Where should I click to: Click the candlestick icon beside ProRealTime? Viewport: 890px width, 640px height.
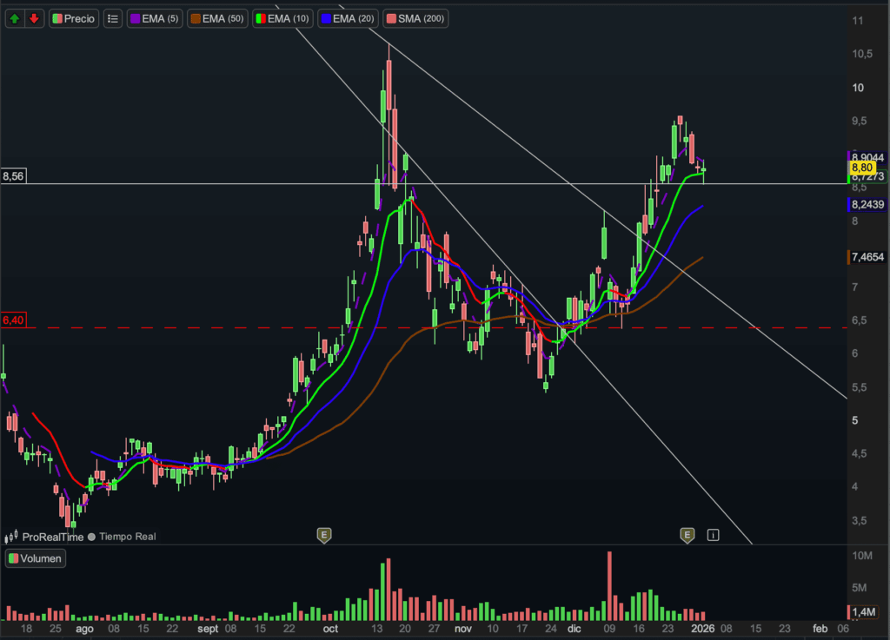point(11,537)
